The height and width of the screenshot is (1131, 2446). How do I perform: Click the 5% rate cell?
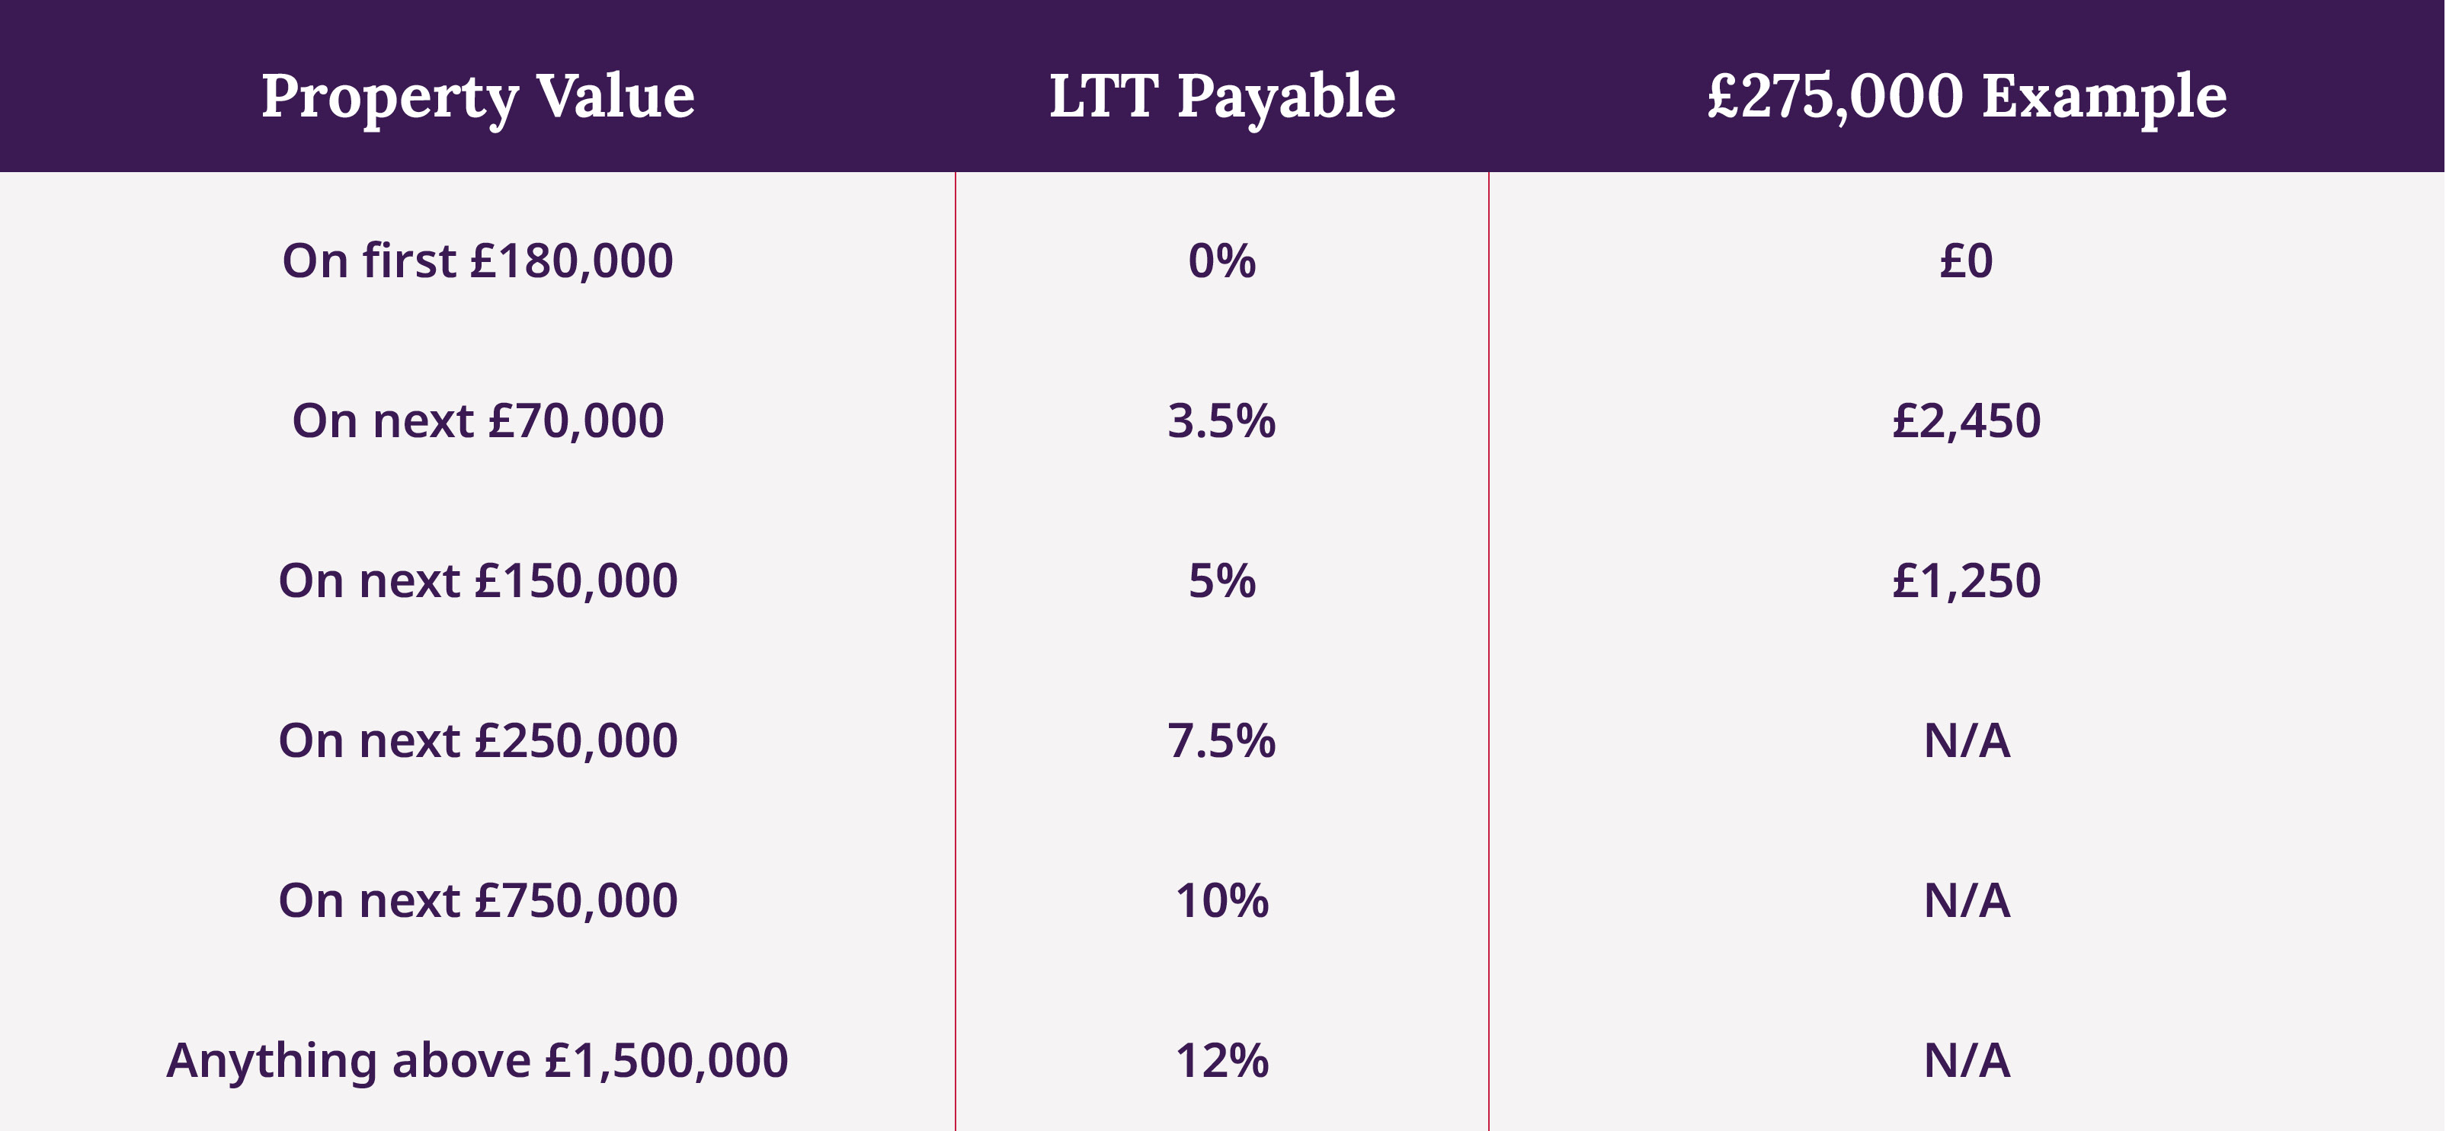1222,580
